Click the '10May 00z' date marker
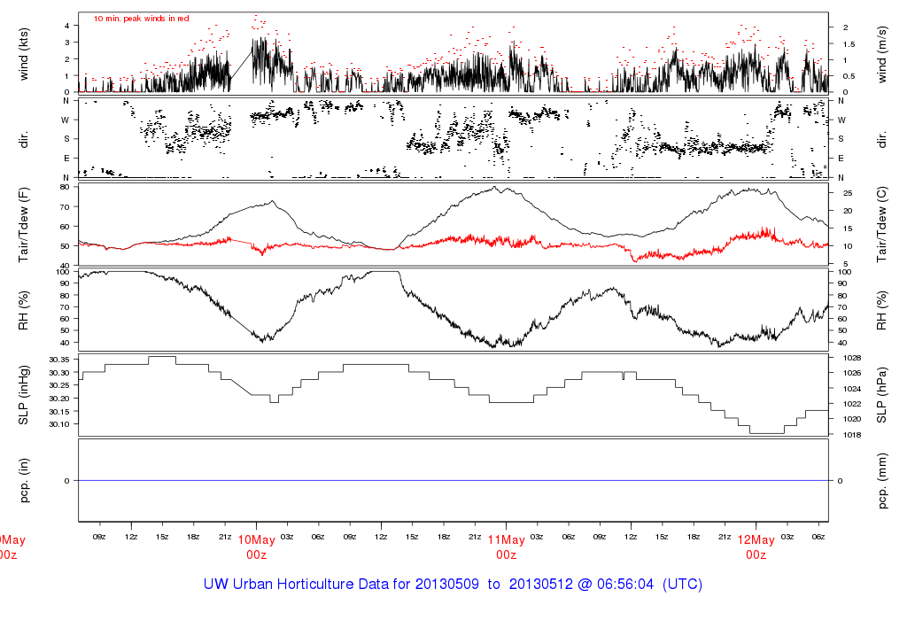Image resolution: width=907 pixels, height=620 pixels. 257,547
